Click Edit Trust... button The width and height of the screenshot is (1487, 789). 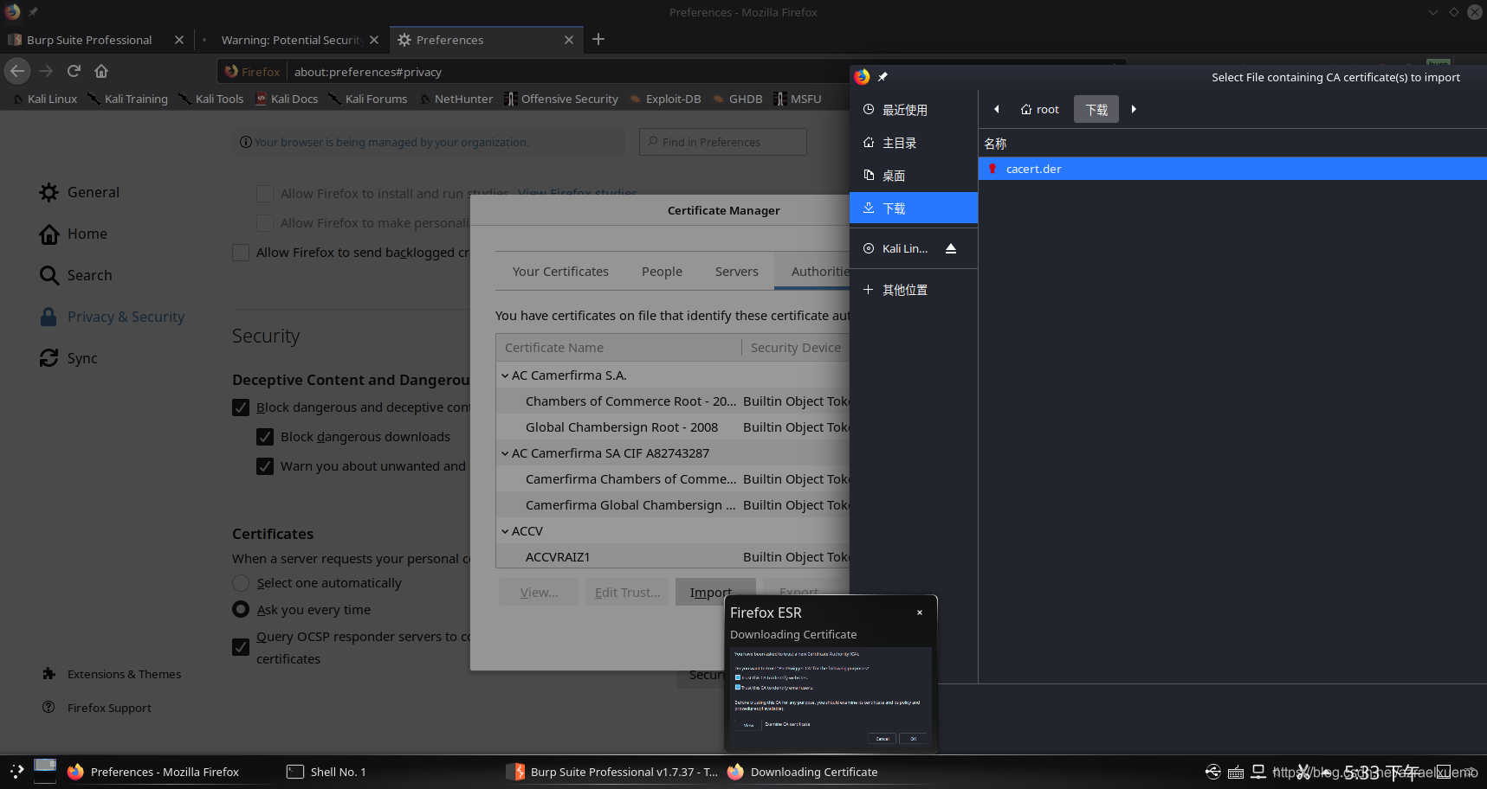tap(627, 593)
